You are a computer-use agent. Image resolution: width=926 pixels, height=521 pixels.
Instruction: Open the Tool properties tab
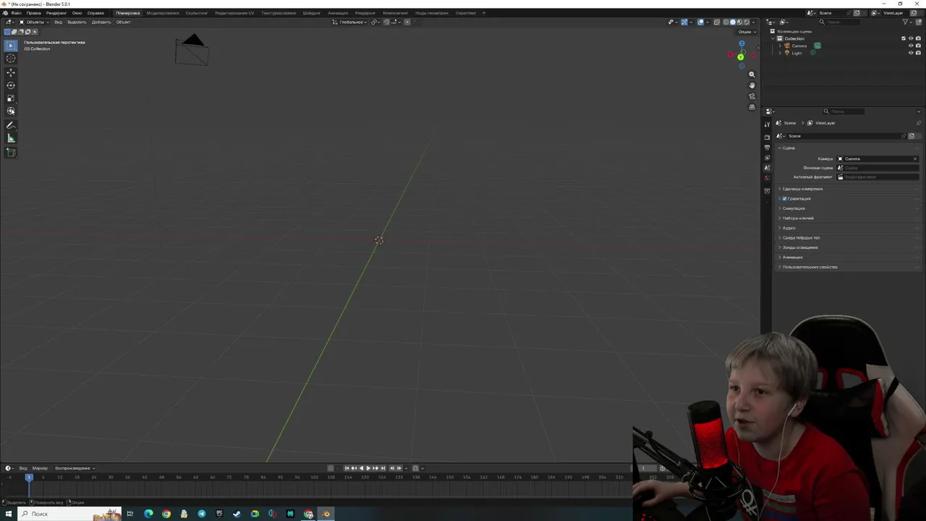click(768, 124)
